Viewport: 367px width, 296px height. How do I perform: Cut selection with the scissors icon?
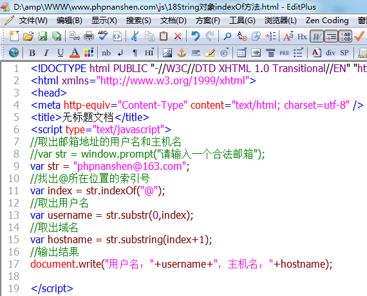135,36
